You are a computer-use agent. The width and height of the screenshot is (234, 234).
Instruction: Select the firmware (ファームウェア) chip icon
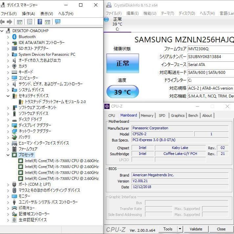tap(14, 149)
